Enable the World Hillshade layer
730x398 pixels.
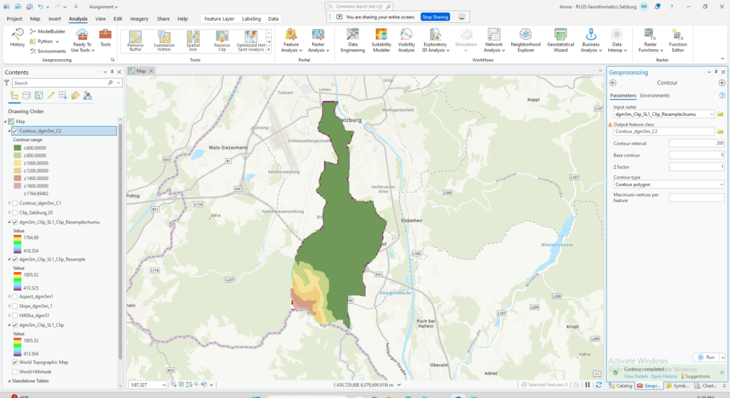(15, 372)
